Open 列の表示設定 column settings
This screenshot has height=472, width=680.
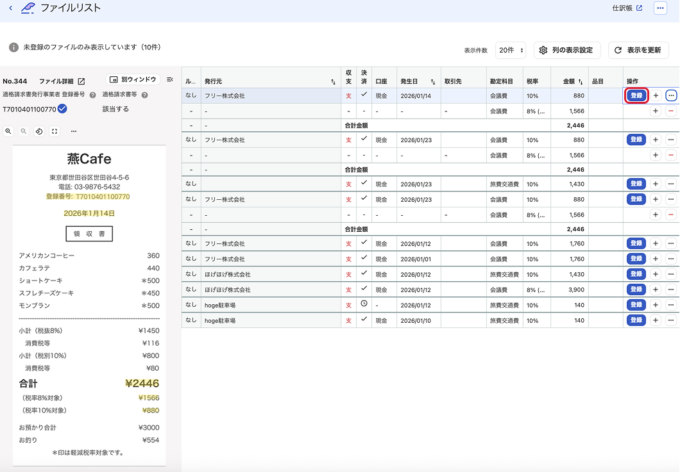point(567,50)
